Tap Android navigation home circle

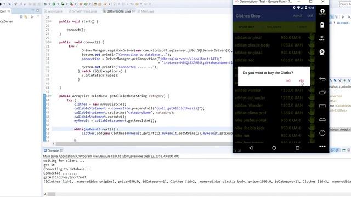[x=274, y=148]
